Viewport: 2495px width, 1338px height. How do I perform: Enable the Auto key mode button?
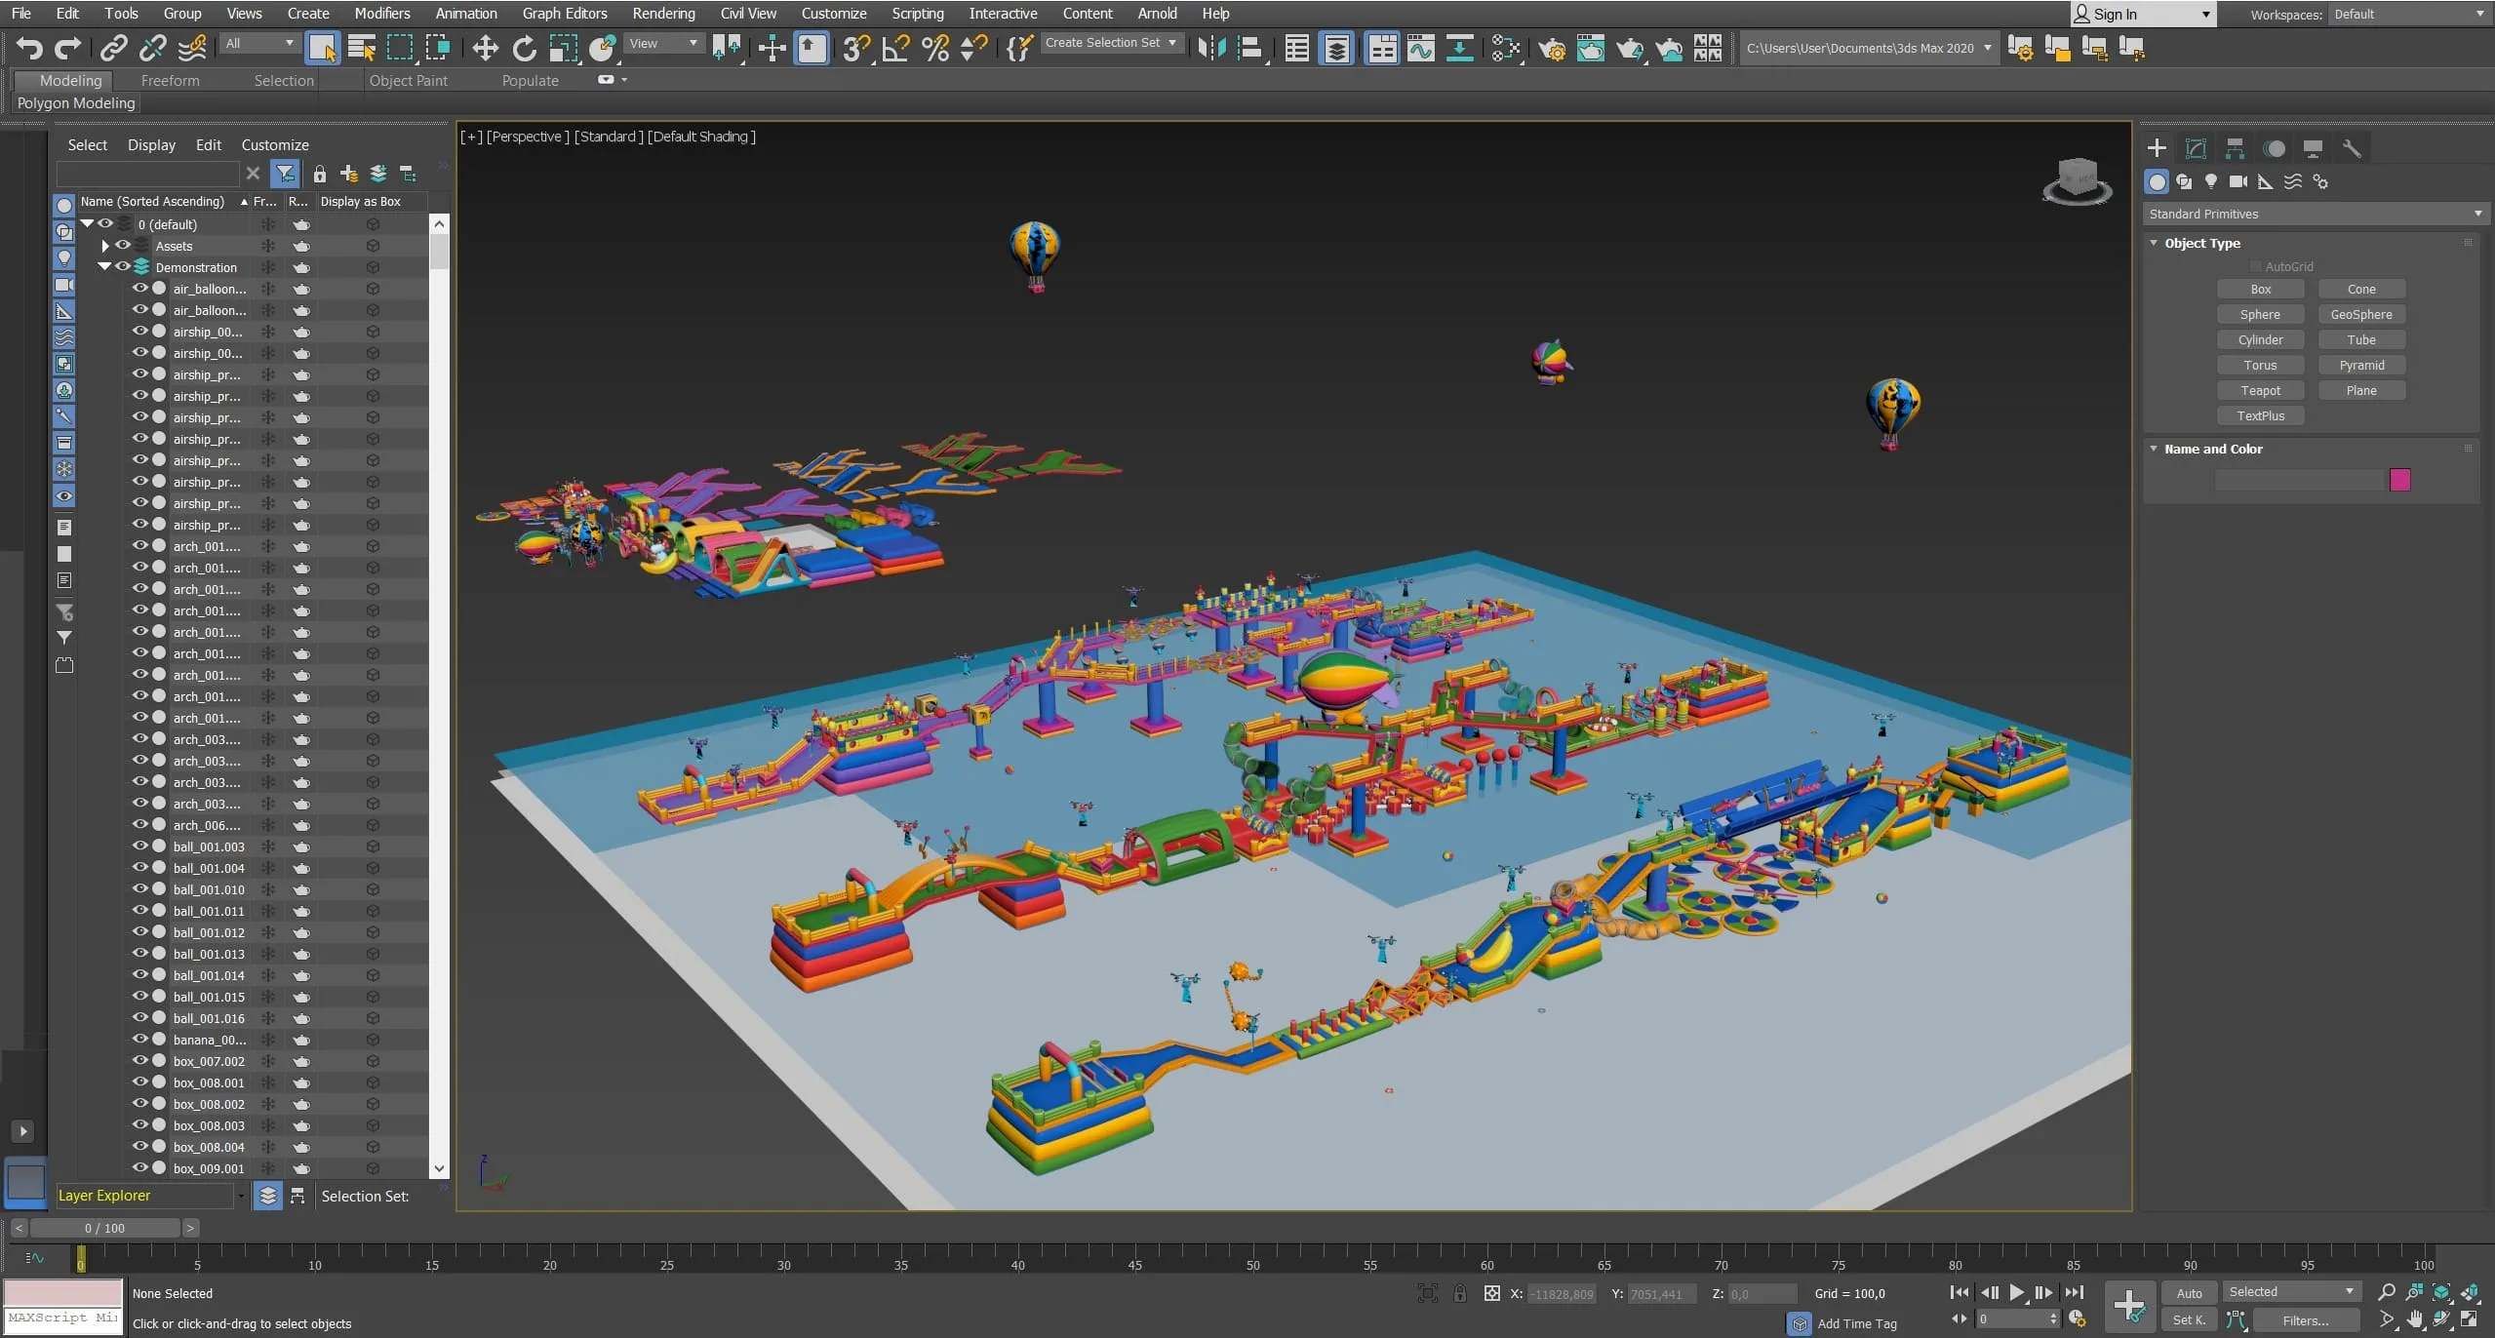pyautogui.click(x=2189, y=1293)
